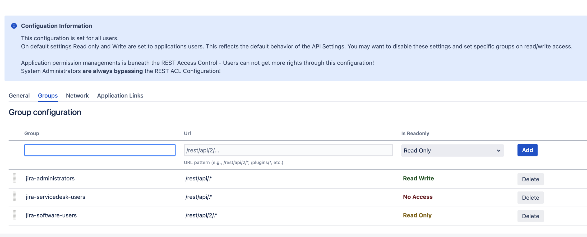Open the Network tab

(x=77, y=96)
